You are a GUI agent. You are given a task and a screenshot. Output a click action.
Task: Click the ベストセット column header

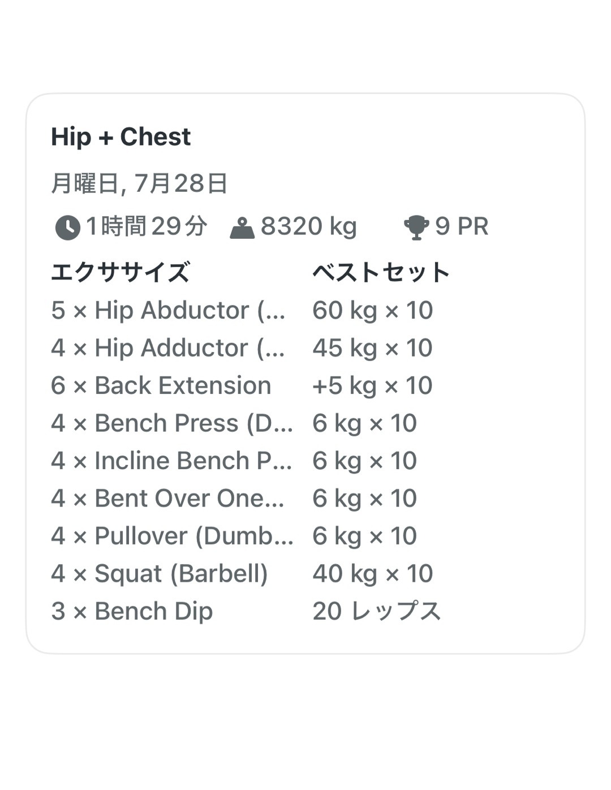[x=381, y=272]
